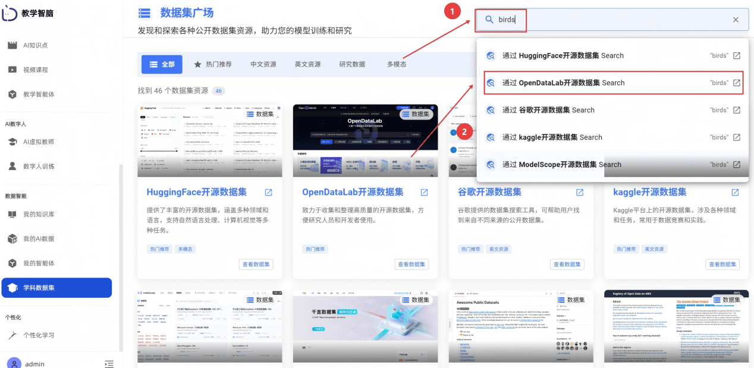Click the 46 result count badge
This screenshot has height=368, width=754.
pyautogui.click(x=218, y=91)
